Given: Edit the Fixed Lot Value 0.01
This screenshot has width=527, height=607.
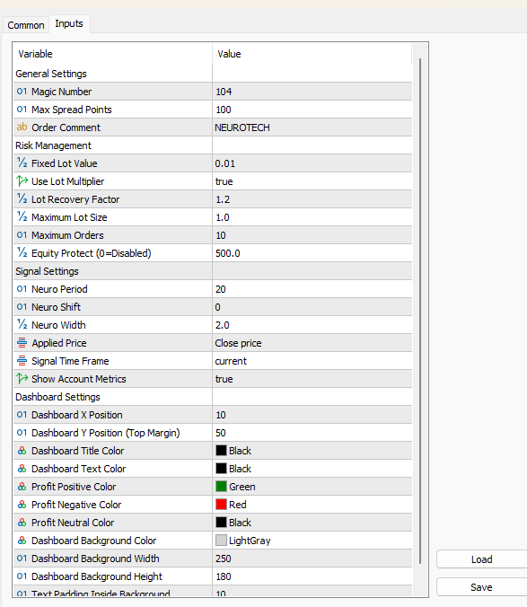Looking at the screenshot, I should pyautogui.click(x=312, y=163).
